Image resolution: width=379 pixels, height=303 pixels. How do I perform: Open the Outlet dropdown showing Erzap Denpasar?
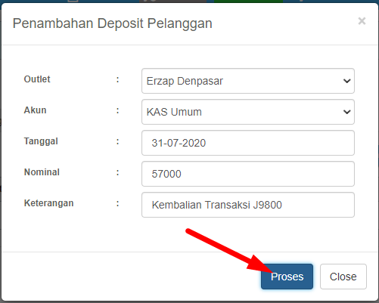248,81
